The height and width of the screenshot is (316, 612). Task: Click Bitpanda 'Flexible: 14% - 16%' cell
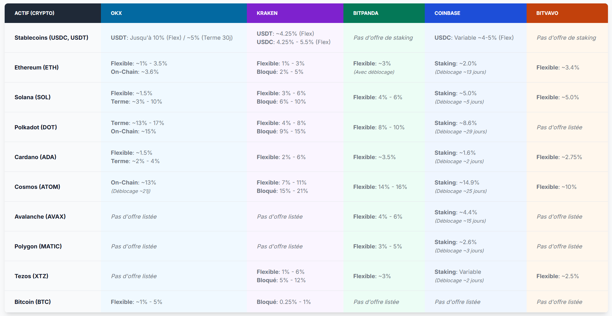pyautogui.click(x=380, y=187)
